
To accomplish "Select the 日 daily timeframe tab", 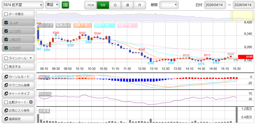I will click(x=115, y=5).
